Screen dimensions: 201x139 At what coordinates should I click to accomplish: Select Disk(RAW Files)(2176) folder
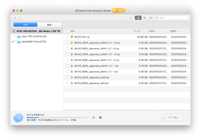34,42
